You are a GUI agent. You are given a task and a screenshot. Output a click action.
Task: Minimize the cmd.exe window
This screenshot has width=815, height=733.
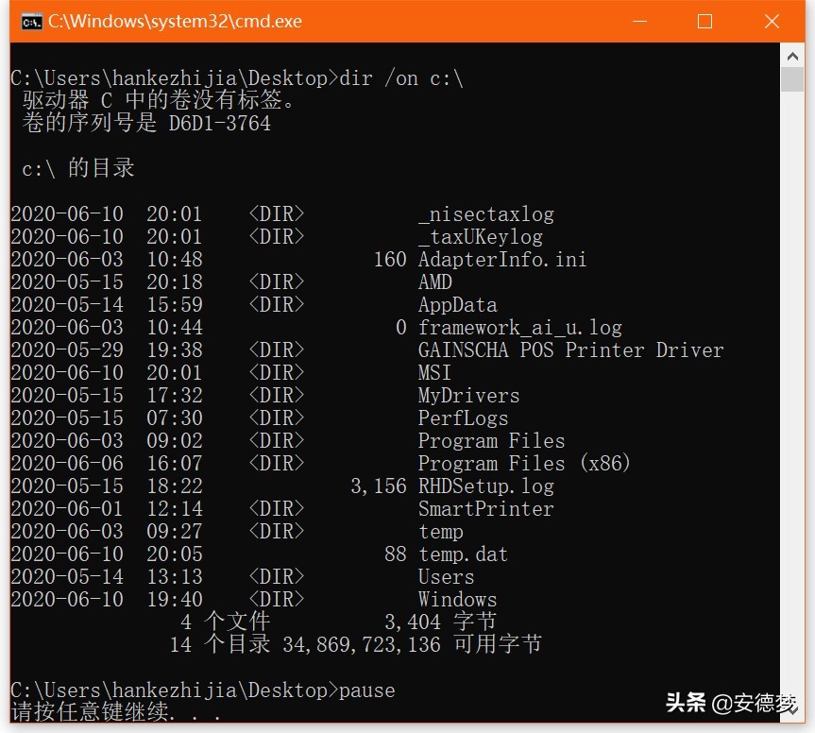point(639,22)
